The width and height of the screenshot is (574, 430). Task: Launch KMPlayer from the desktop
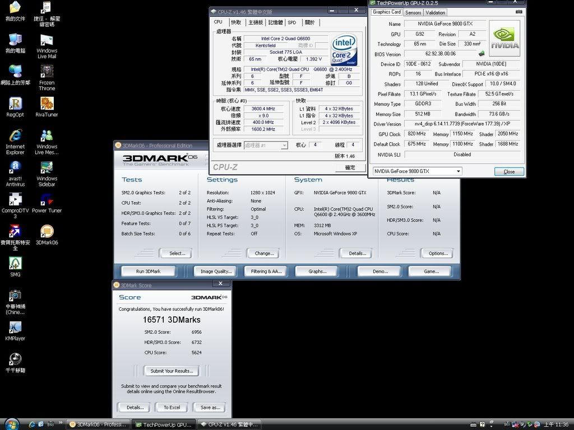(x=15, y=328)
